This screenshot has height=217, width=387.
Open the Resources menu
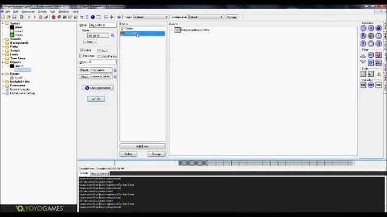click(28, 11)
